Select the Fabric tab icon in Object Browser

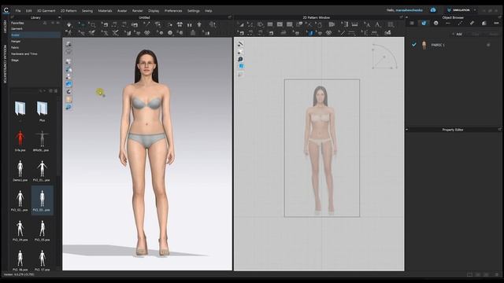point(424,23)
